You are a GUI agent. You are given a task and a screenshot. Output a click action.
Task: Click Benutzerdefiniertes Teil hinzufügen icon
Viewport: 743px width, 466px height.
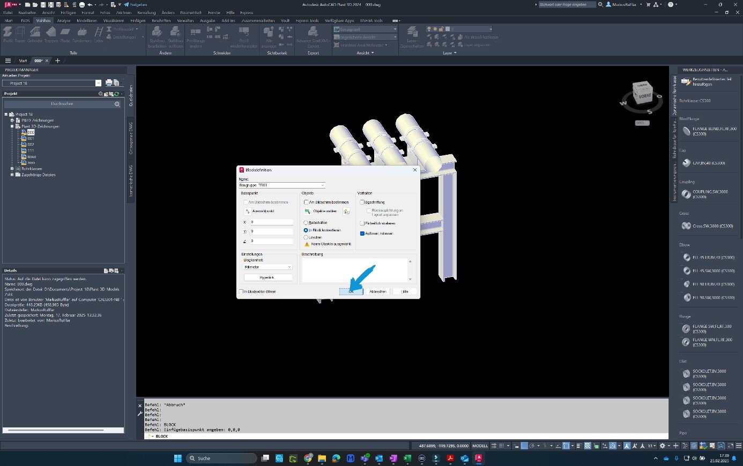tap(686, 81)
